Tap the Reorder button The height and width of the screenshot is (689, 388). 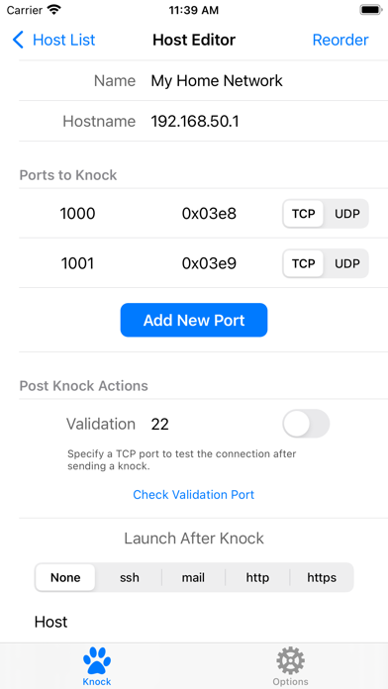pyautogui.click(x=340, y=40)
